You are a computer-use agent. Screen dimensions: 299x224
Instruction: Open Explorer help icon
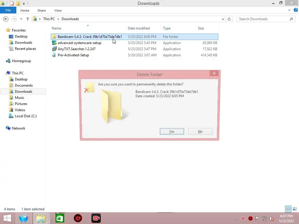click(x=295, y=10)
